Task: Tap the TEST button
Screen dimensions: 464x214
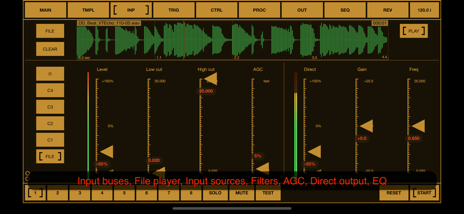Action: (x=268, y=193)
